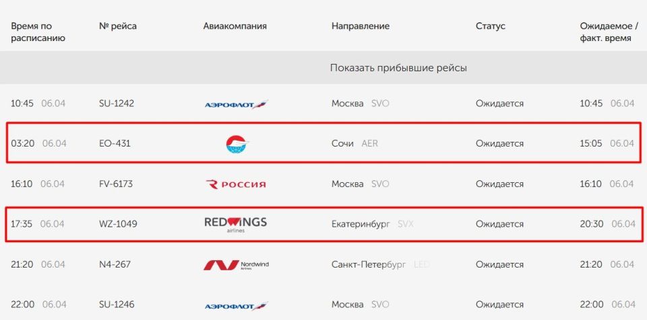The image size is (647, 320).
Task: Click the "Направление" column header
Action: pyautogui.click(x=361, y=26)
